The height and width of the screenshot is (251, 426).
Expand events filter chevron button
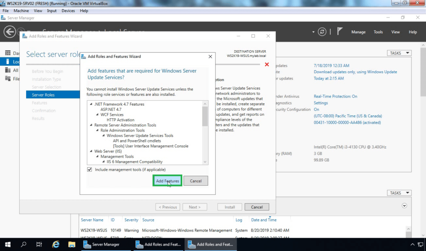404,206
